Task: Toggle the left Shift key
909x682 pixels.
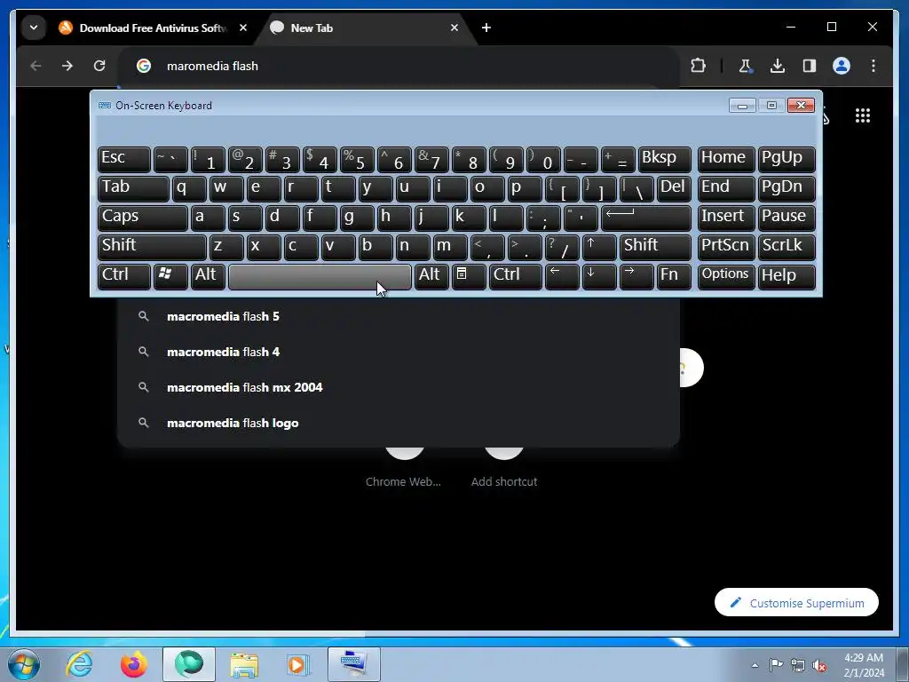Action: (x=152, y=247)
